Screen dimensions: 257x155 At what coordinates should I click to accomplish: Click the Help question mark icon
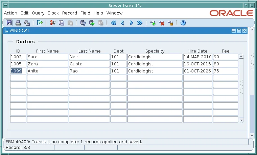[x=183, y=23]
